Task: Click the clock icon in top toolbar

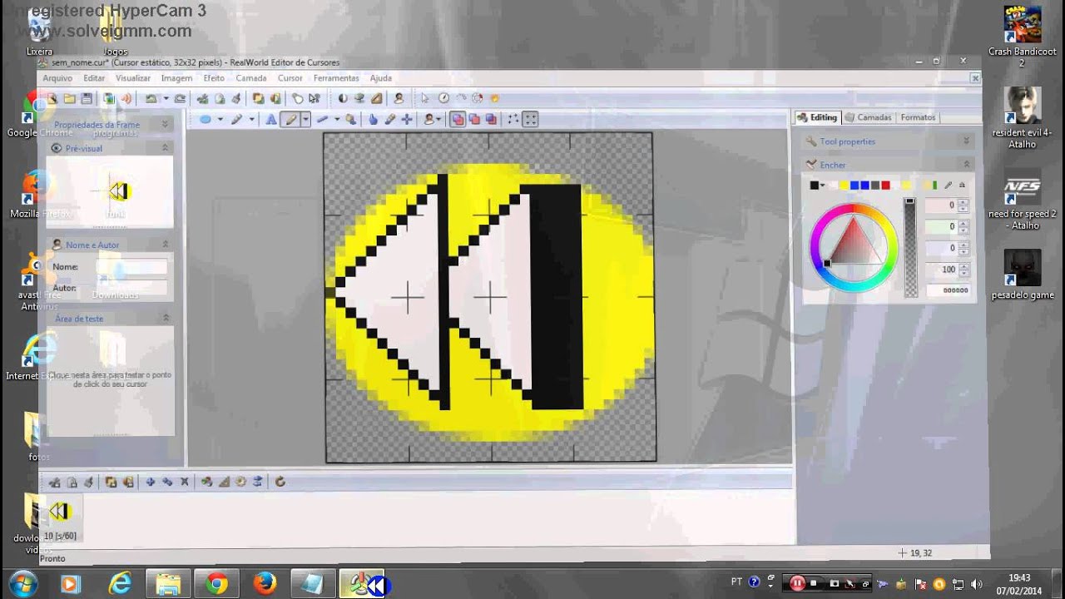Action: [x=443, y=98]
